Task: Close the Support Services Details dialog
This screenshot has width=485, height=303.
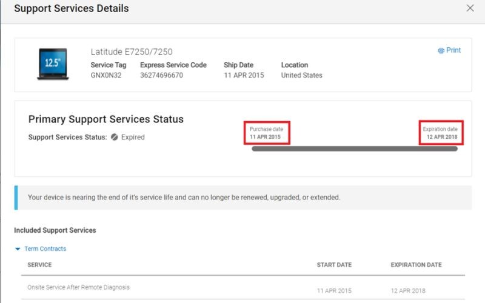Action: [x=470, y=8]
